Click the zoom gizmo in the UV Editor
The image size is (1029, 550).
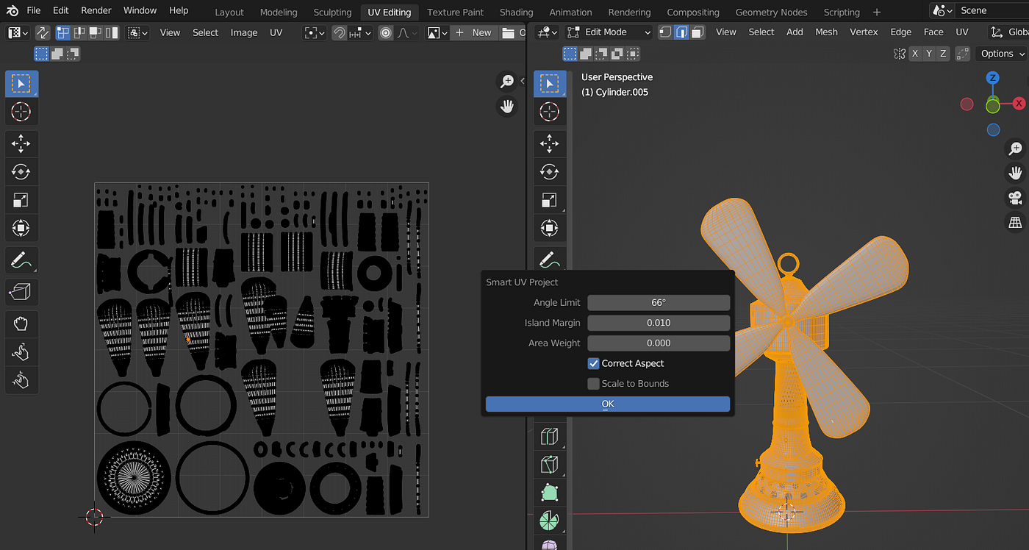(x=507, y=82)
